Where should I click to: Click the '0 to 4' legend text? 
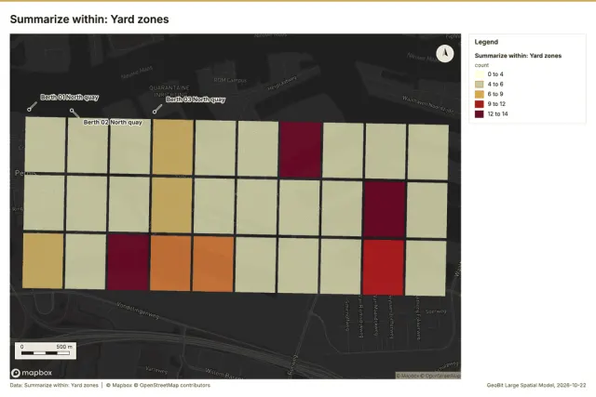point(495,74)
